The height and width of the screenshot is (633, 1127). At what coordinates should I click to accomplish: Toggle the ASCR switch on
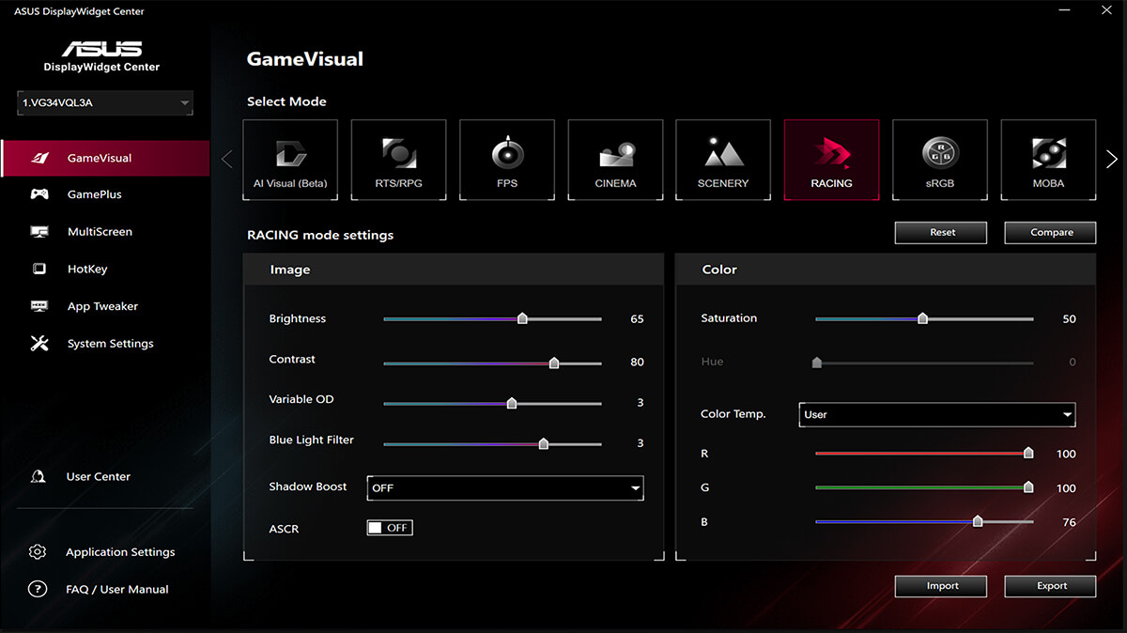[x=389, y=527]
